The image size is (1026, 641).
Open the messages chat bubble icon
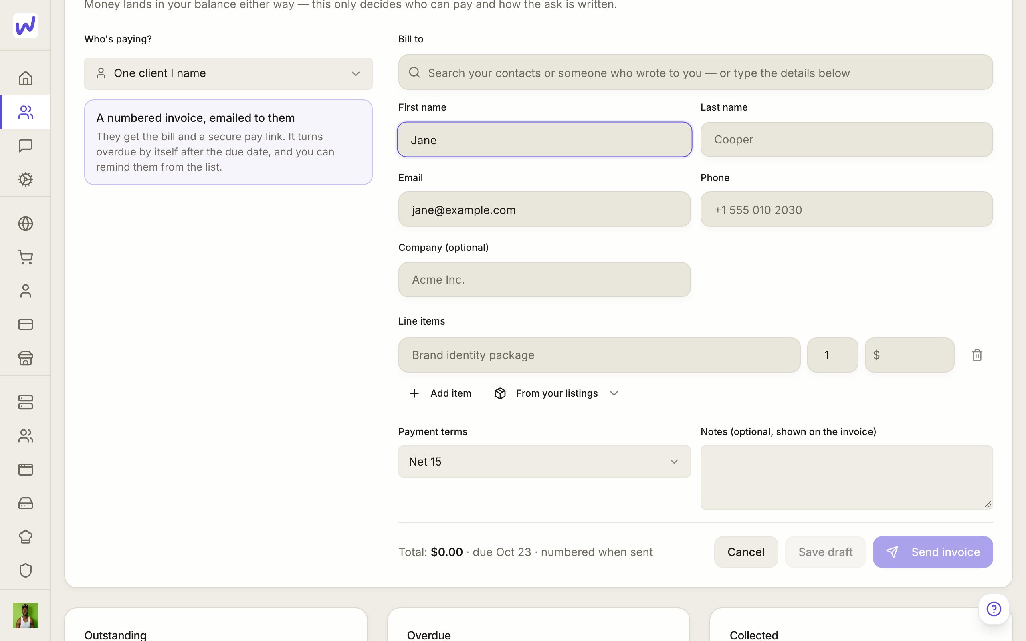pos(25,146)
